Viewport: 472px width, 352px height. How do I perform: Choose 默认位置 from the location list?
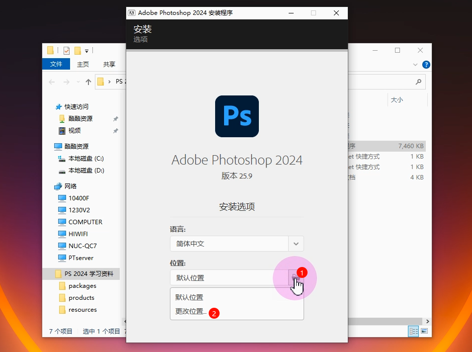(x=189, y=297)
